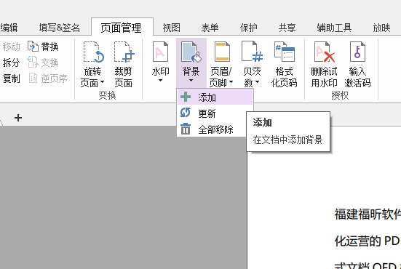Select the 移动 page command
This screenshot has width=401, height=269.
pos(11,47)
